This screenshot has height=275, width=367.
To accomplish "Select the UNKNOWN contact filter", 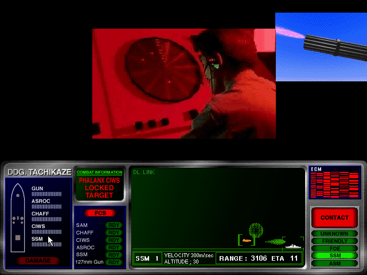I will tap(334, 234).
